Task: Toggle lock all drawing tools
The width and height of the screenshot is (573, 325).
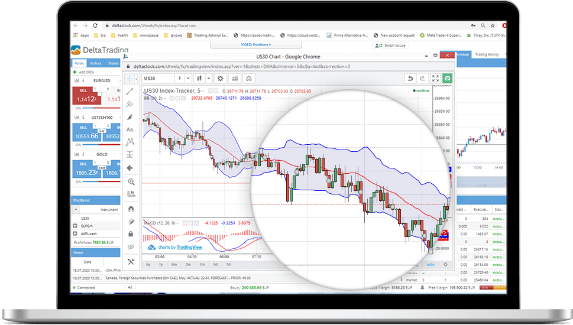Action: 131,234
